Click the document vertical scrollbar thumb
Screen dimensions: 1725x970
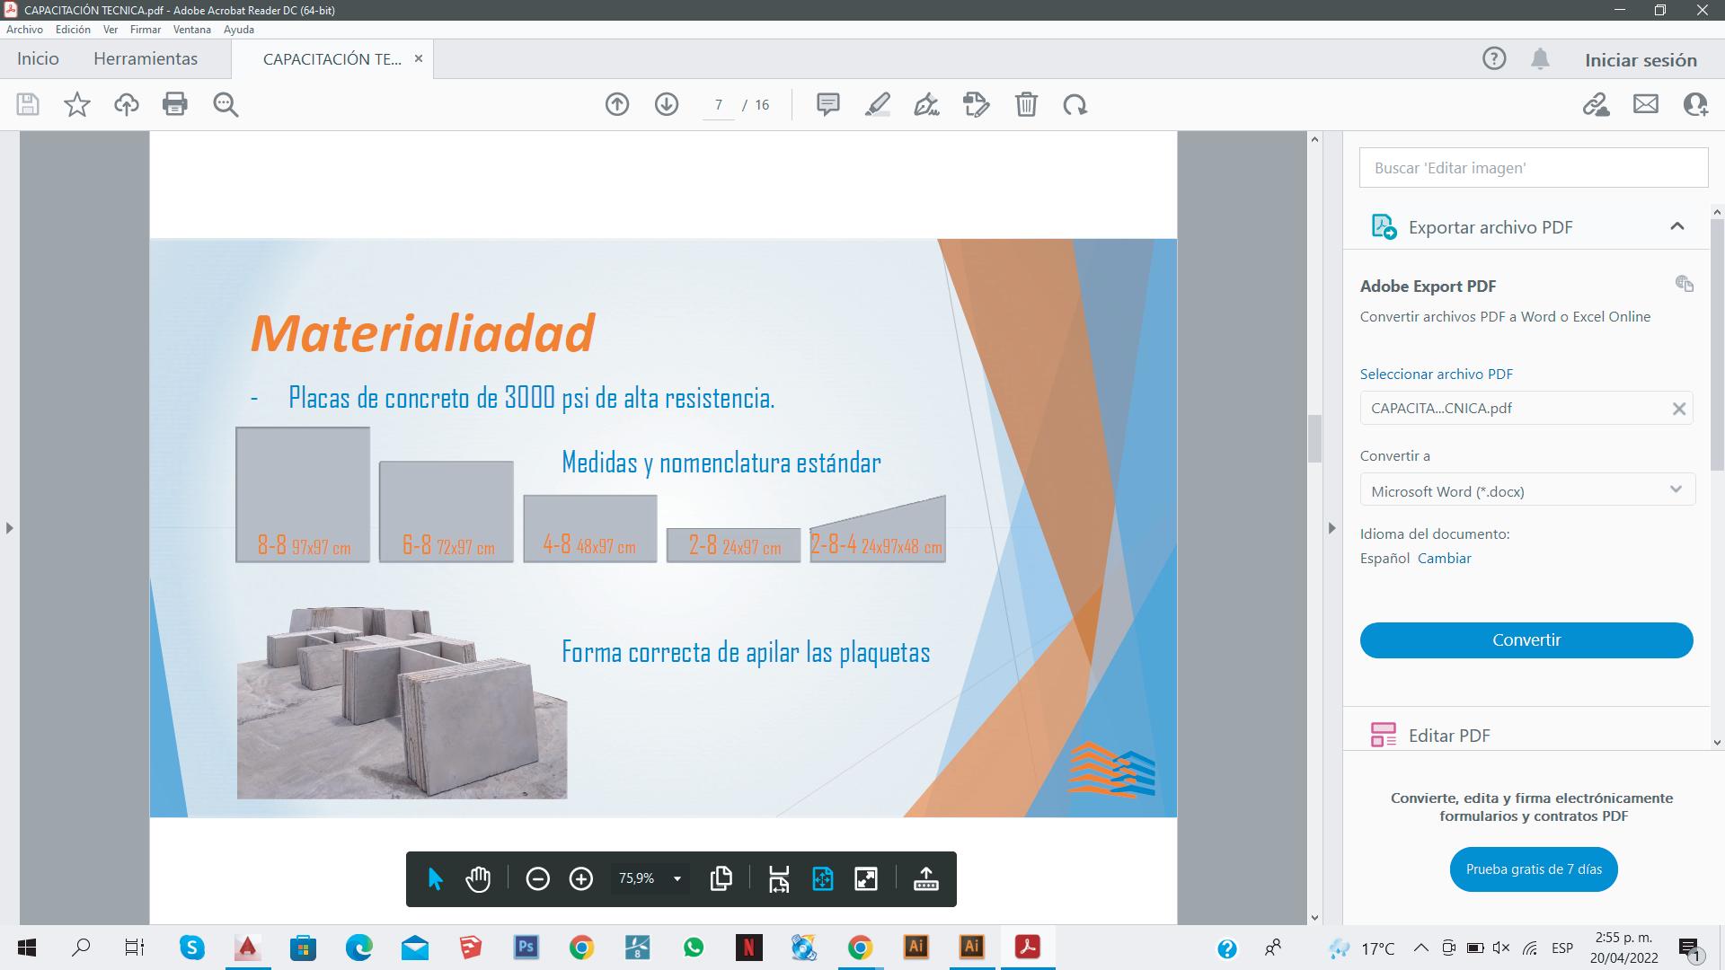[x=1314, y=438]
